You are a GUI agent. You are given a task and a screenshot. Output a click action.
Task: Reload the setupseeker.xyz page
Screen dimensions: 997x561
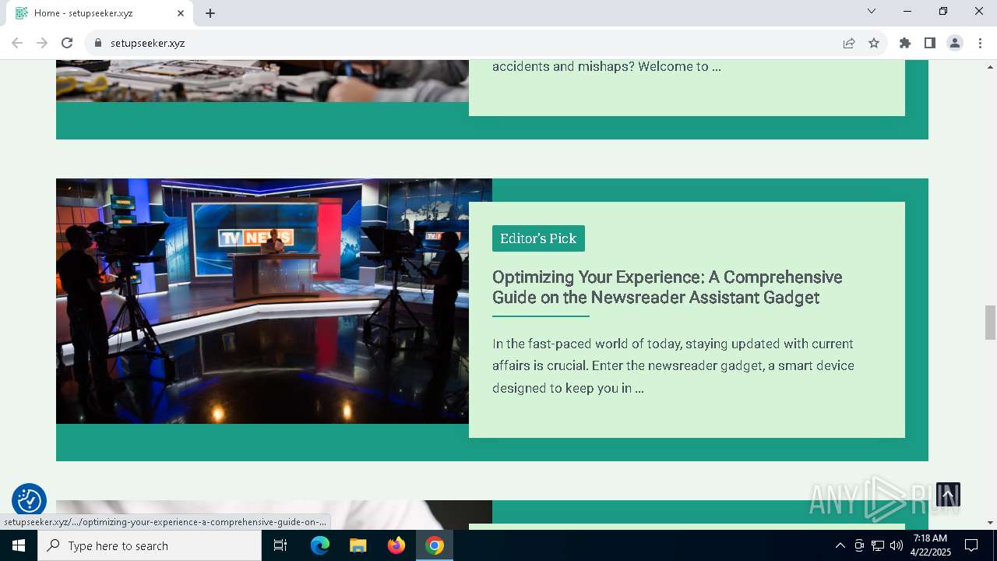coord(67,43)
